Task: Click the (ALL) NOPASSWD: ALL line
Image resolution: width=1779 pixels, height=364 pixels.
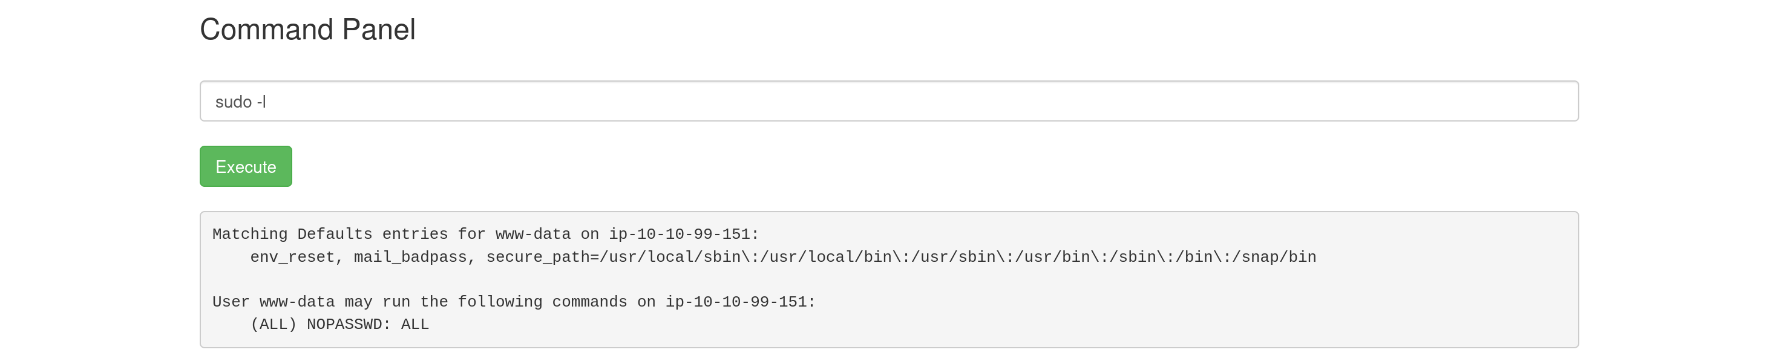Action: pyautogui.click(x=339, y=324)
